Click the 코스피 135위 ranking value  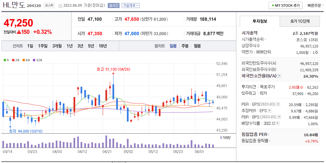[x=307, y=39]
